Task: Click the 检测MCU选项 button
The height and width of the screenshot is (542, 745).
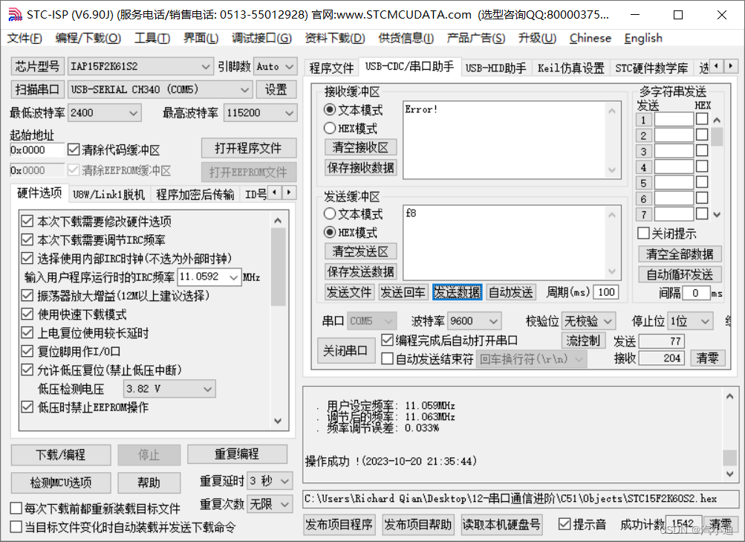Action: [61, 483]
